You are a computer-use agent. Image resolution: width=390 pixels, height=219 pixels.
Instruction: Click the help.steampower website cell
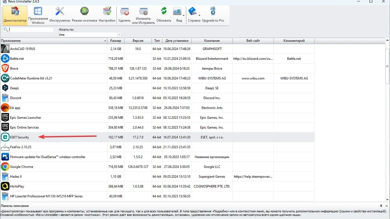pos(253,177)
